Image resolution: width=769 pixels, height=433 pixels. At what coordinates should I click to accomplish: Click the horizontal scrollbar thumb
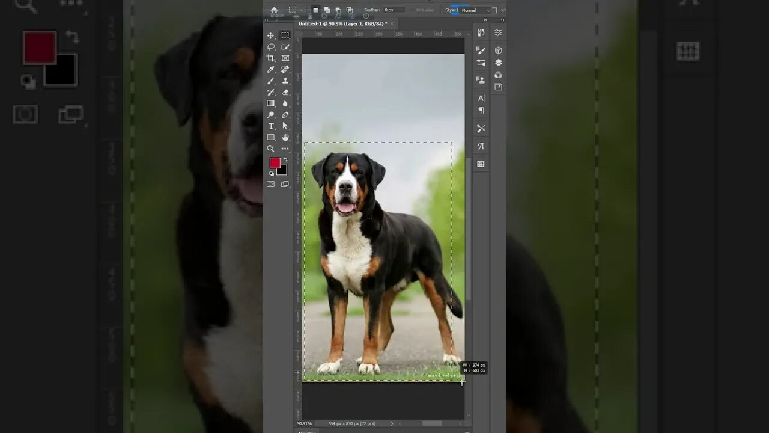point(432,423)
